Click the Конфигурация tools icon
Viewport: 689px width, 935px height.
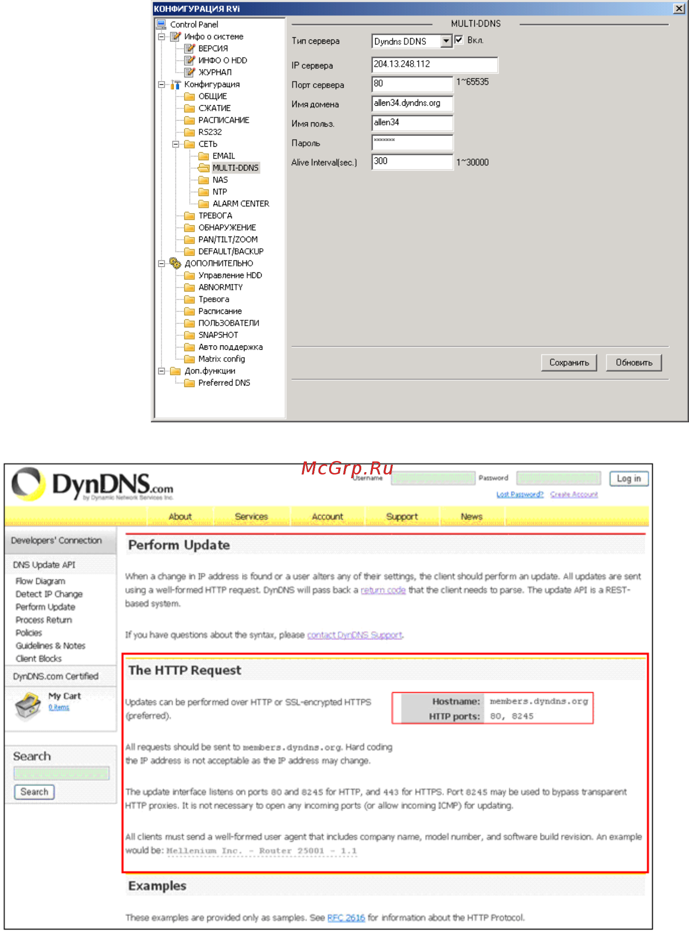[x=176, y=84]
